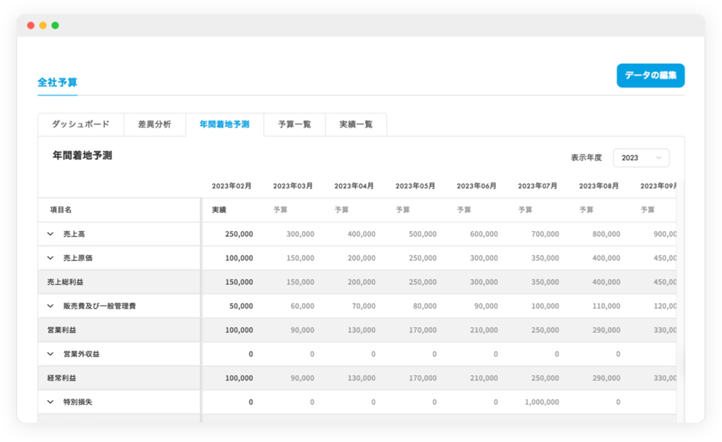Click 売上高 May budget 500,000

coord(423,234)
